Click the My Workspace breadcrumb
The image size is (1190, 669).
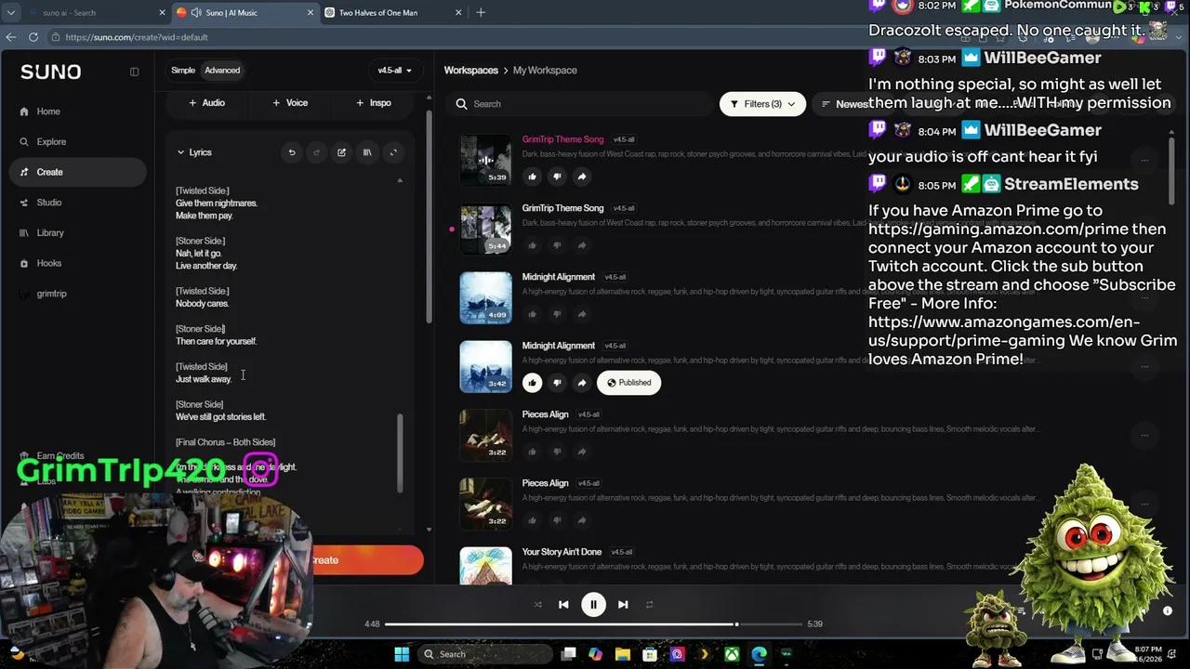(x=545, y=71)
